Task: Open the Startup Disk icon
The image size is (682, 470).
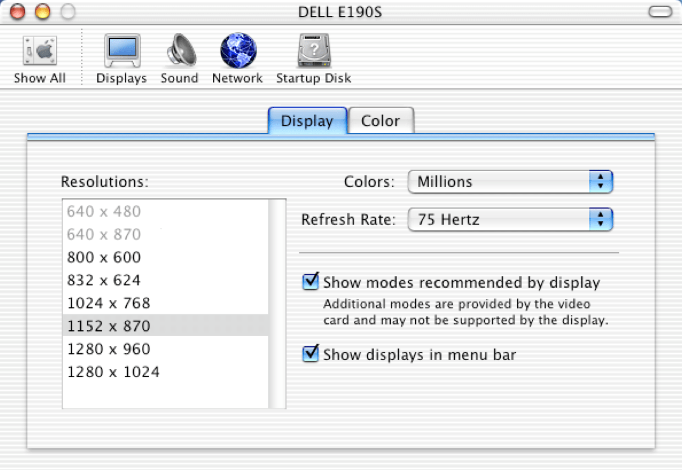Action: click(313, 59)
